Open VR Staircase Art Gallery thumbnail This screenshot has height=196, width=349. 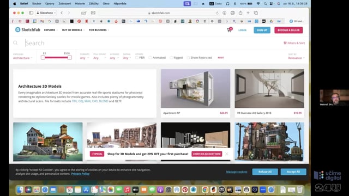(x=269, y=88)
